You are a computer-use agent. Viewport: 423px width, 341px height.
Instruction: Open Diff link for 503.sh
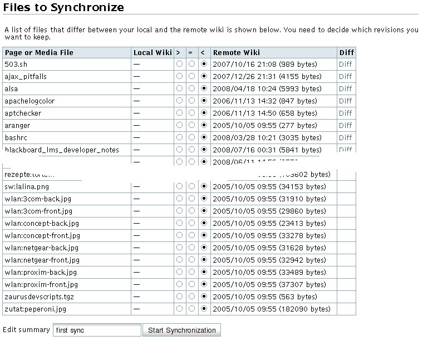coord(345,64)
